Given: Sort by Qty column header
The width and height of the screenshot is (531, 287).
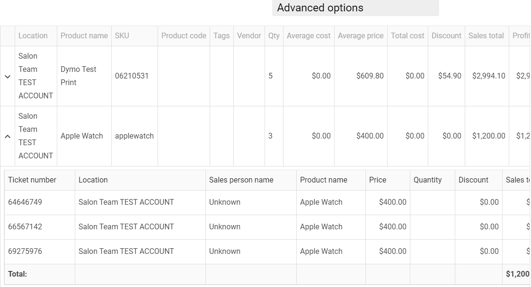Looking at the screenshot, I should click(x=274, y=36).
